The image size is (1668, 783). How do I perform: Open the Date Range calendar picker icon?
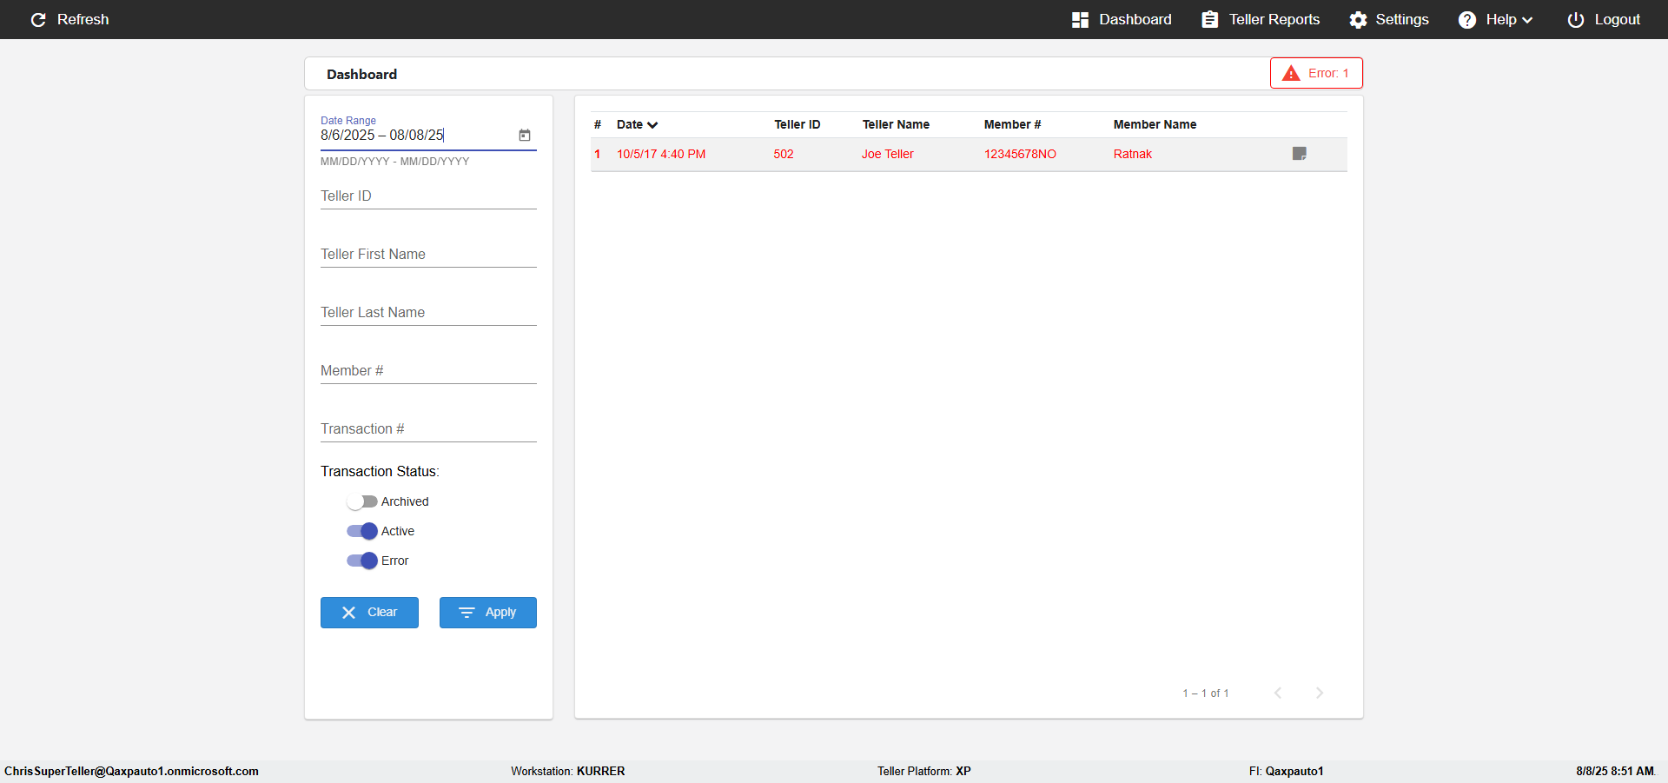pyautogui.click(x=525, y=135)
